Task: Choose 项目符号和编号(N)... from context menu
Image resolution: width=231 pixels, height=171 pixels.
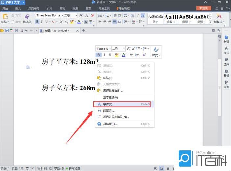Action: point(125,117)
